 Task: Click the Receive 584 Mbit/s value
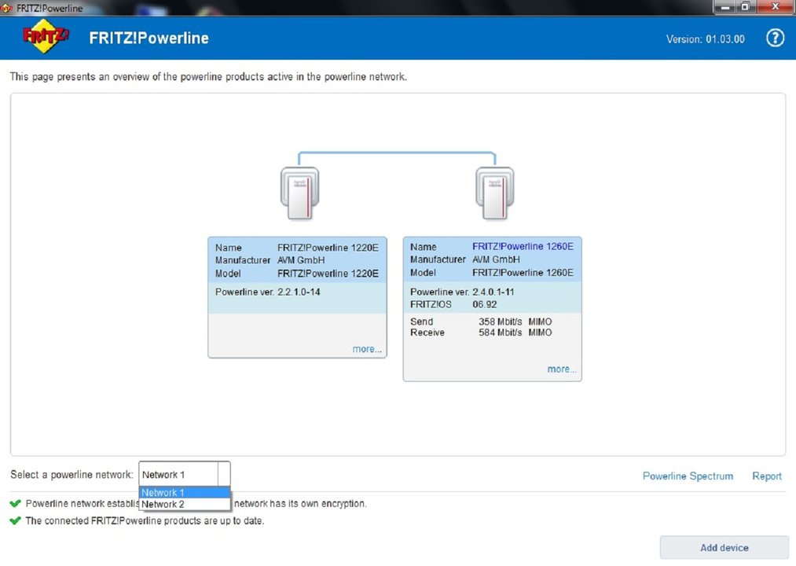click(500, 333)
